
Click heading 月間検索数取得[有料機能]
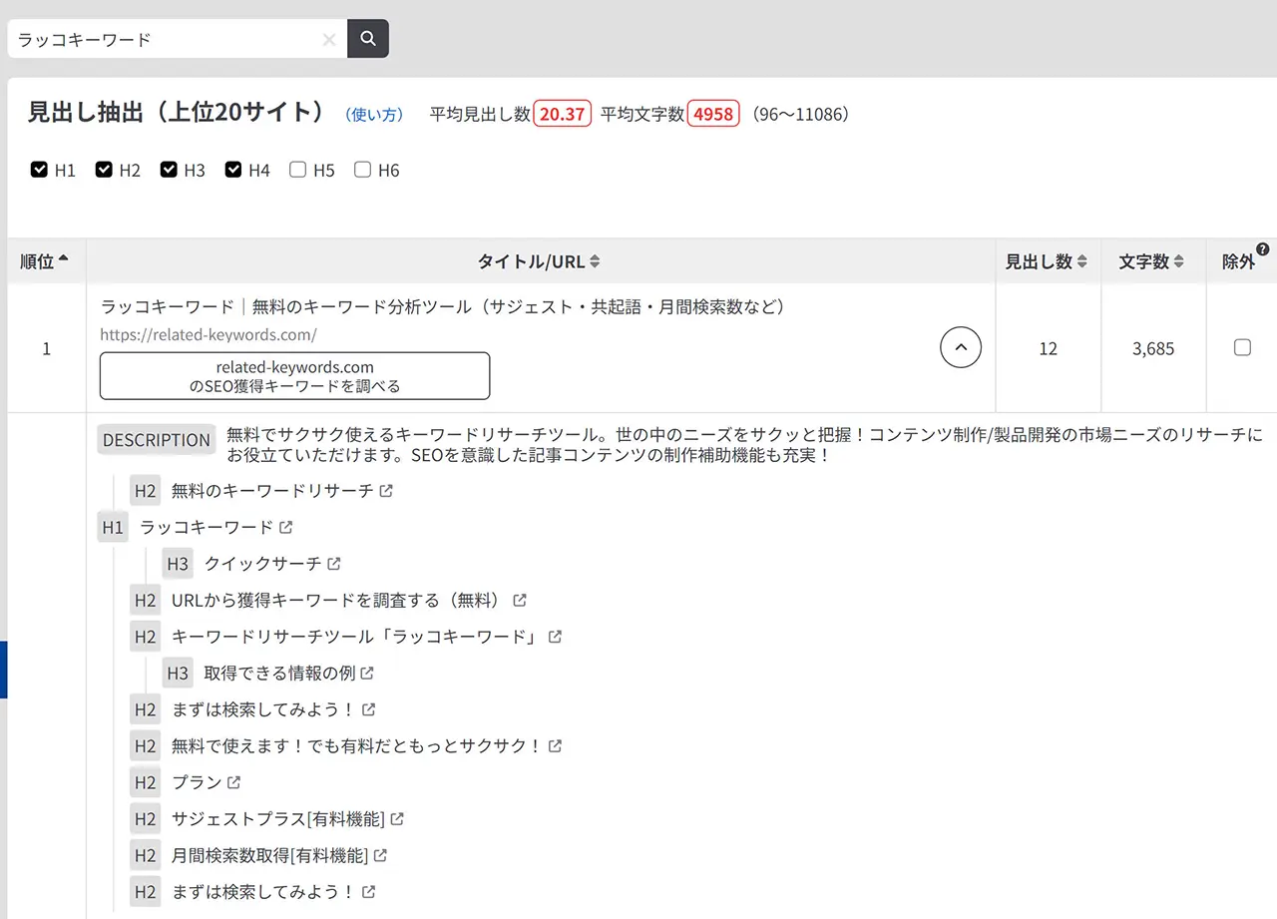(269, 855)
